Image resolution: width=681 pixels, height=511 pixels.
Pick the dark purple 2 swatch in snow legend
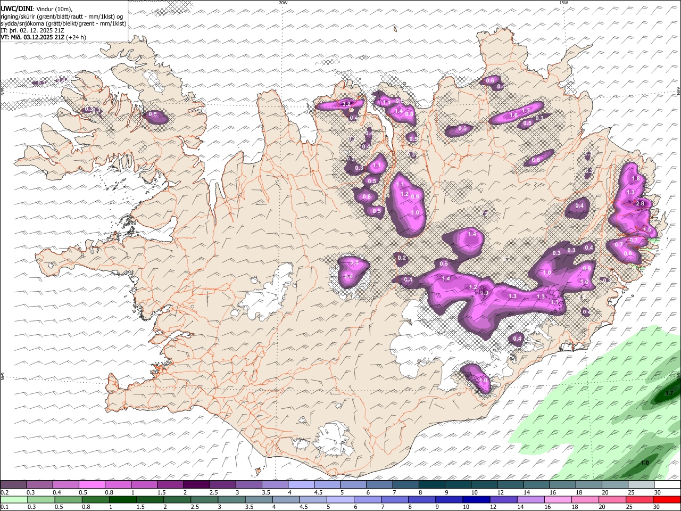point(196,484)
